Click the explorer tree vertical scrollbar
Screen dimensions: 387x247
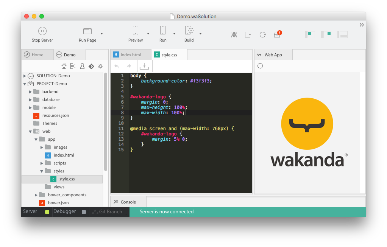(x=106, y=122)
